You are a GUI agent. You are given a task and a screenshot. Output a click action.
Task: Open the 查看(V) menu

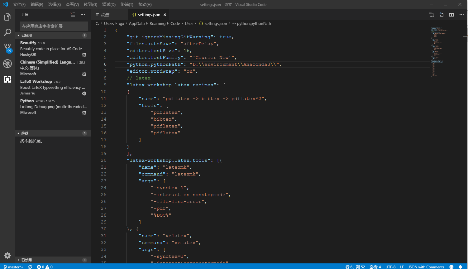[72, 4]
